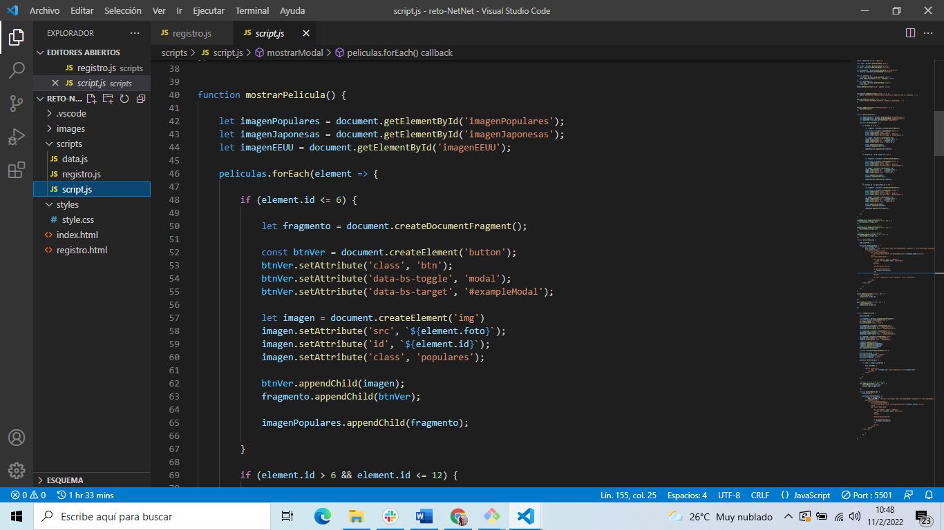The width and height of the screenshot is (944, 530).
Task: Open the Ejecutar menu
Action: [209, 11]
